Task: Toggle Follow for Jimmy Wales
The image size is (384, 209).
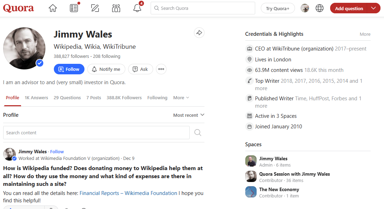Action: pyautogui.click(x=69, y=69)
